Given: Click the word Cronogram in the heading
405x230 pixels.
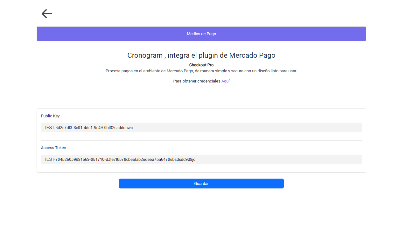Looking at the screenshot, I should 145,56.
